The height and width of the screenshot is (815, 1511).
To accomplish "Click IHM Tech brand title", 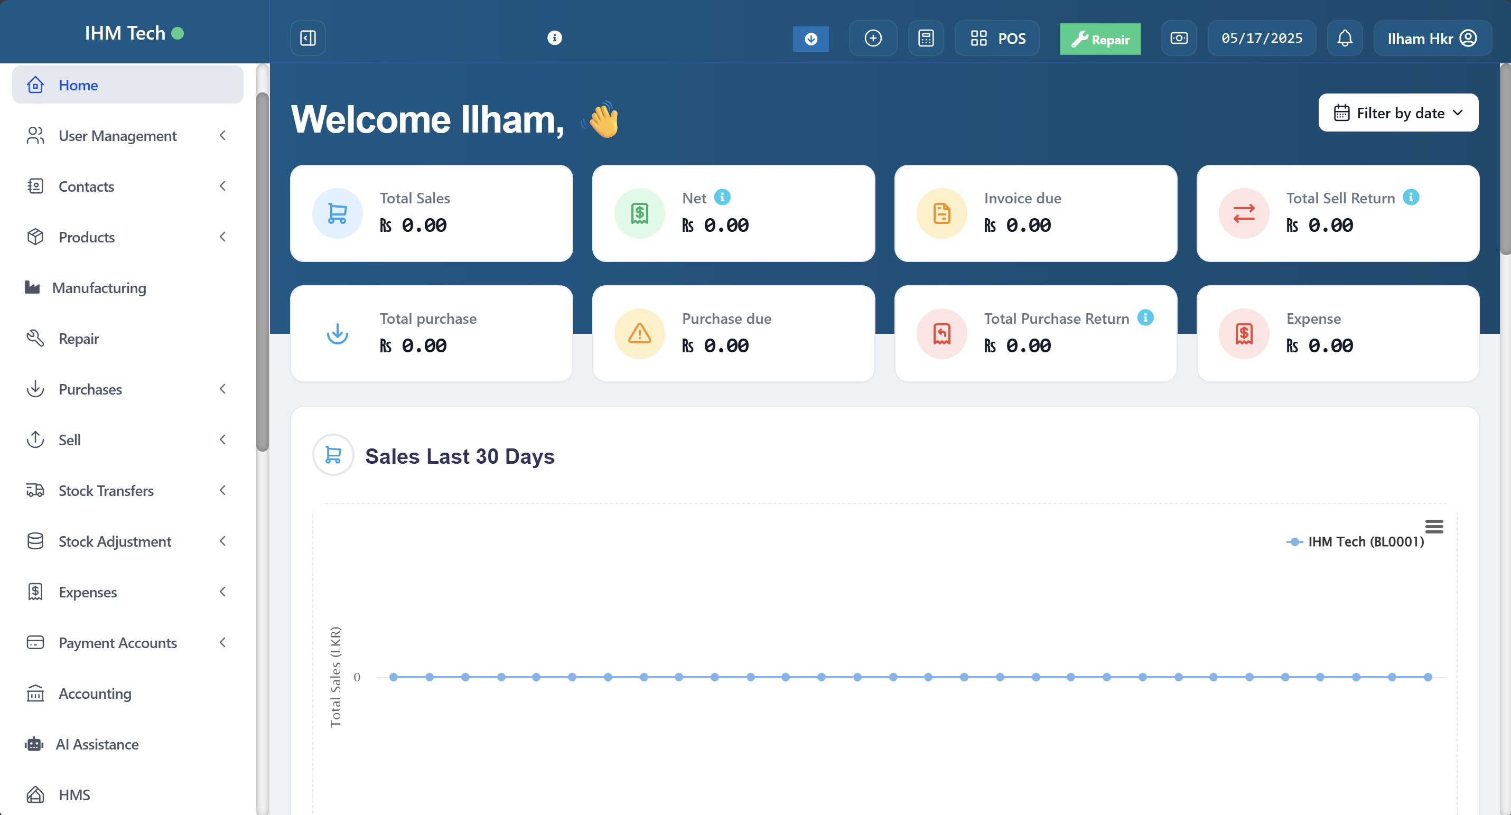I will pyautogui.click(x=125, y=33).
